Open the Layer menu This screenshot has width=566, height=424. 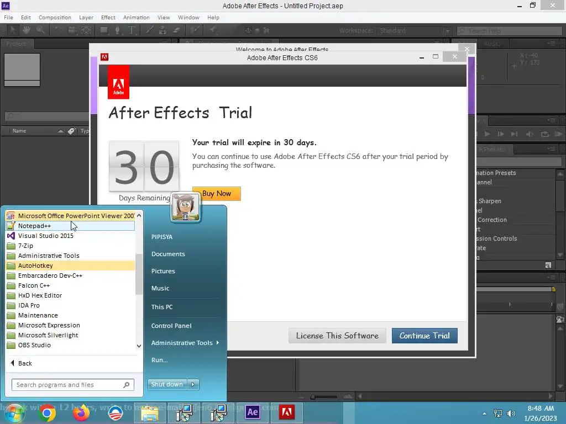tap(86, 17)
